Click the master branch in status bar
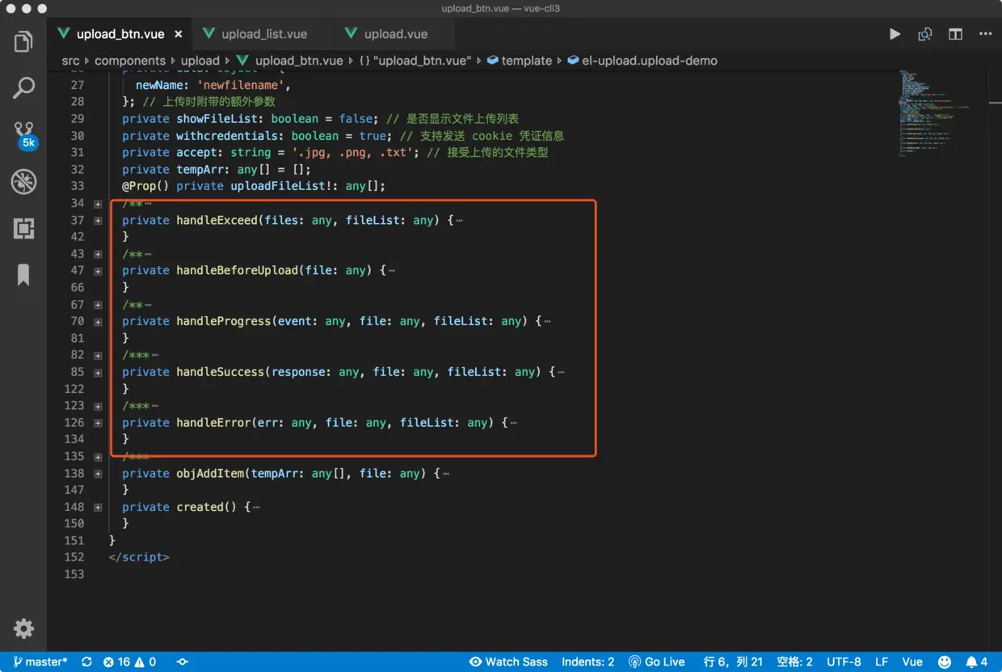The image size is (1002, 672). click(x=40, y=661)
